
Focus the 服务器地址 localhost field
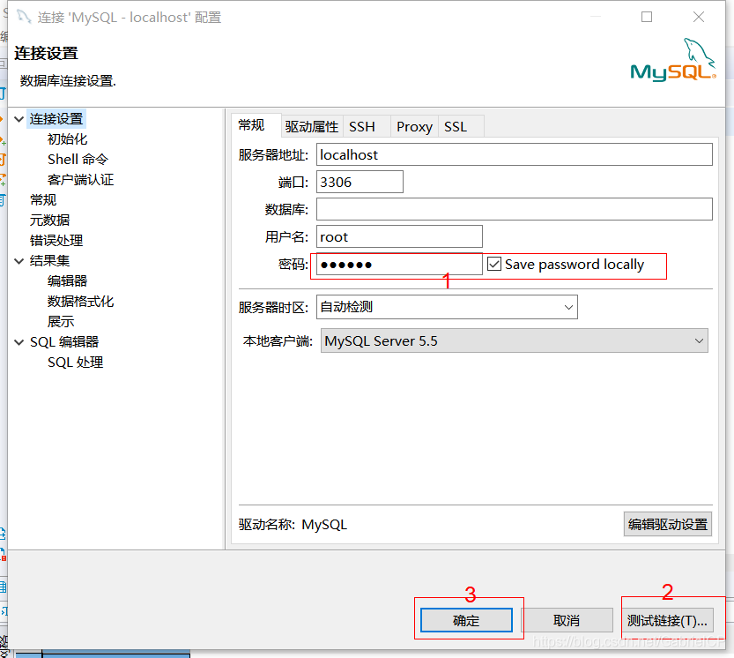[515, 154]
